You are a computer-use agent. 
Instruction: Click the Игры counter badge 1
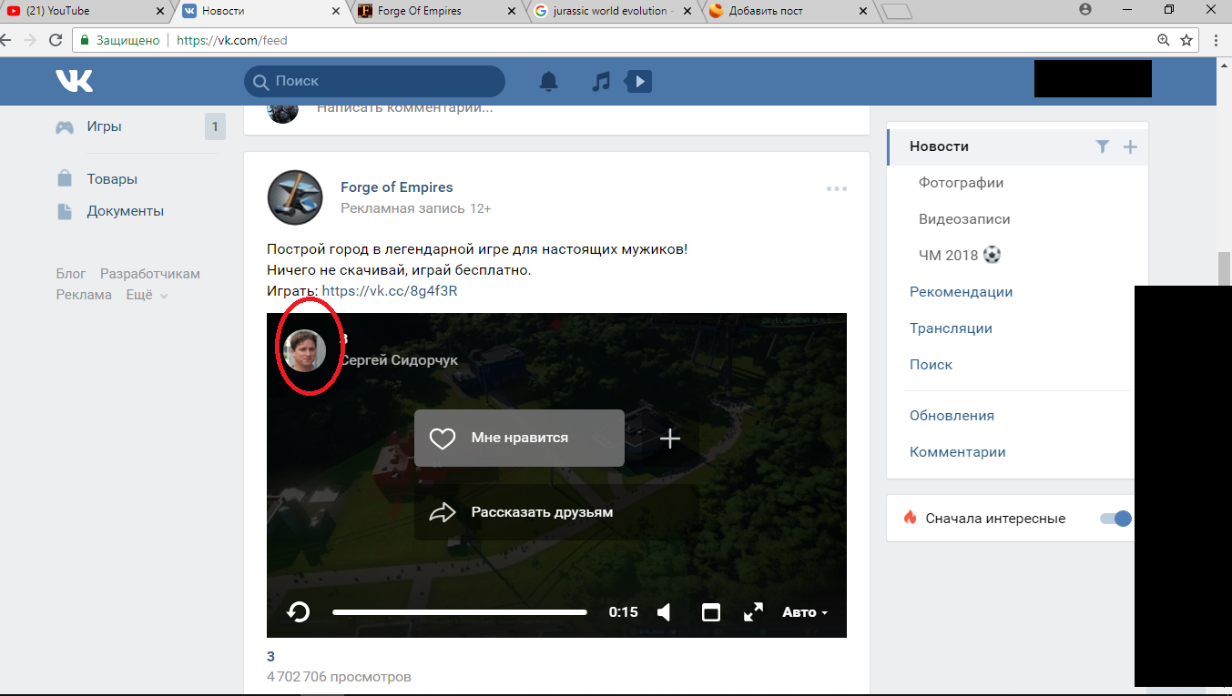click(215, 127)
